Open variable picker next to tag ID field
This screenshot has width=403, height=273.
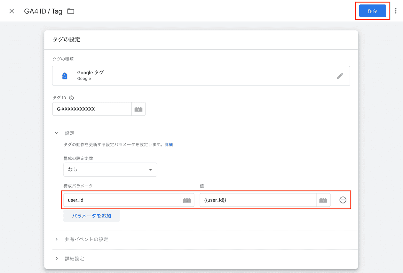(x=138, y=109)
